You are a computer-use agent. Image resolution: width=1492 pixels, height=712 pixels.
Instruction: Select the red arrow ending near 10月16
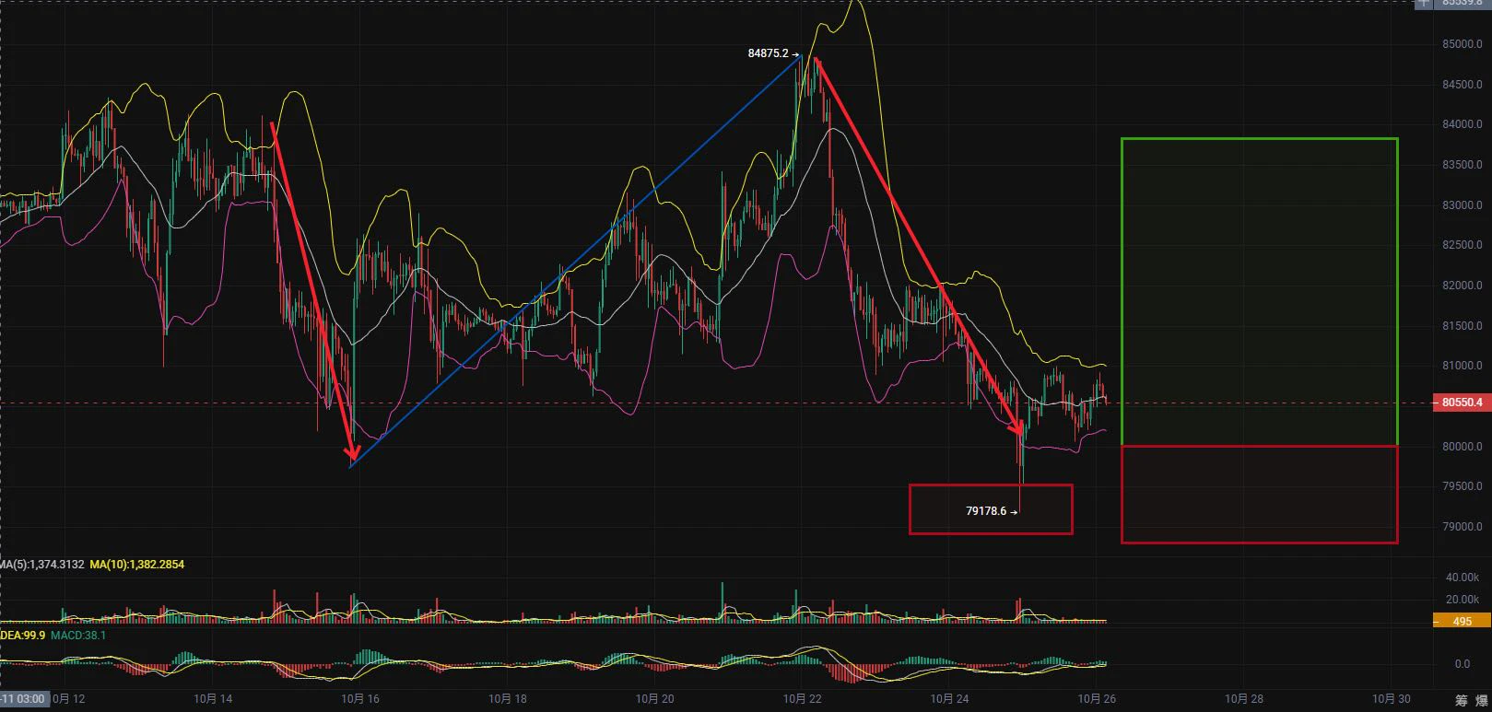point(311,290)
